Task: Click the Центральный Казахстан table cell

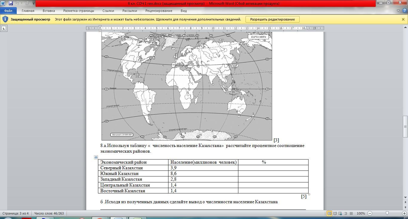Action: pos(133,185)
